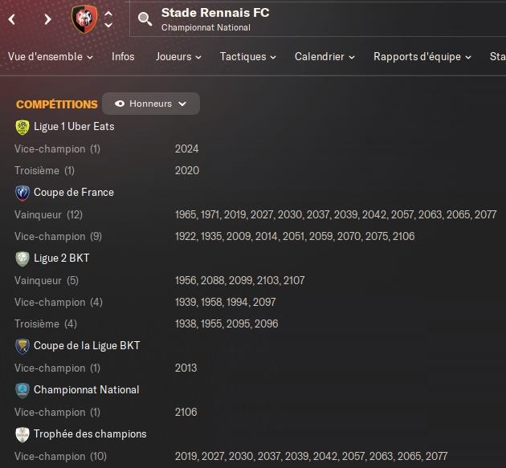This screenshot has height=468, width=506.
Task: Click the Championnat National logo
Action: click(x=22, y=390)
